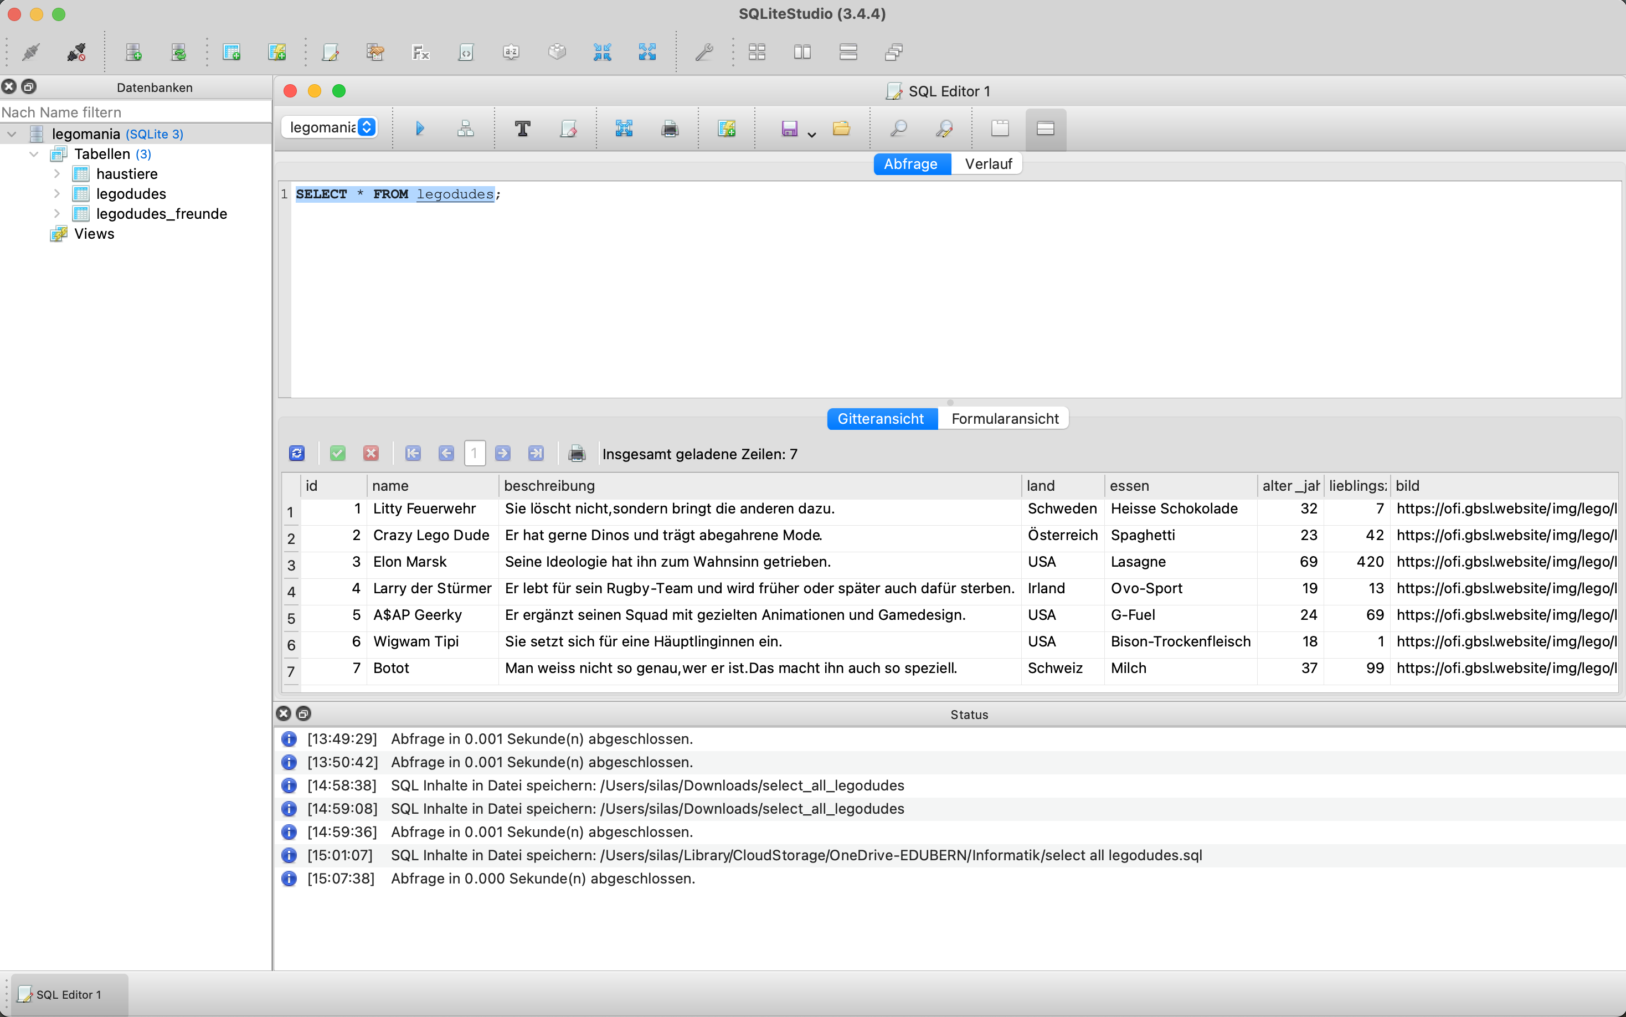Click the disconnect database plug icon
Viewport: 1626px width, 1017px height.
point(76,52)
